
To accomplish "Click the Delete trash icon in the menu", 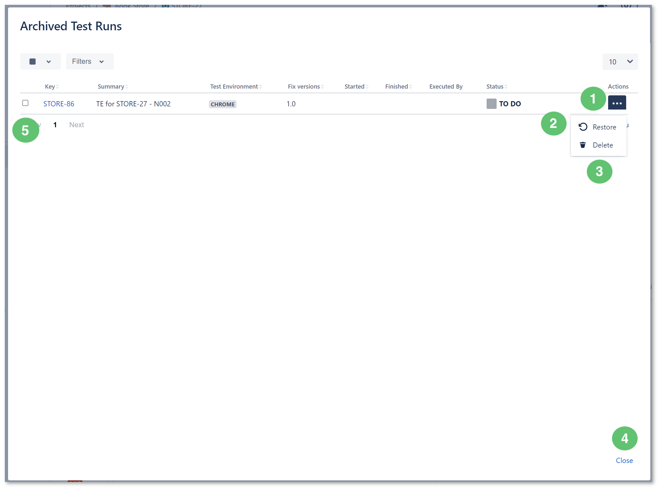I will [583, 145].
